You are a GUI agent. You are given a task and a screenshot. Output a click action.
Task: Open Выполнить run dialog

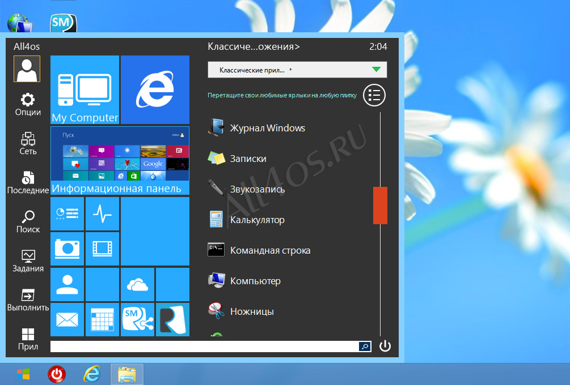click(x=28, y=300)
